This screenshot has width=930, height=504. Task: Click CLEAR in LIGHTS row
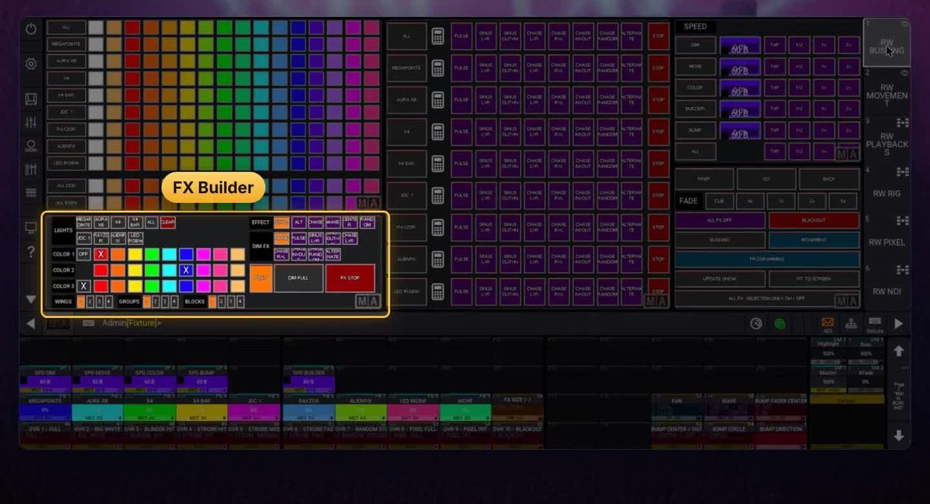pyautogui.click(x=168, y=223)
